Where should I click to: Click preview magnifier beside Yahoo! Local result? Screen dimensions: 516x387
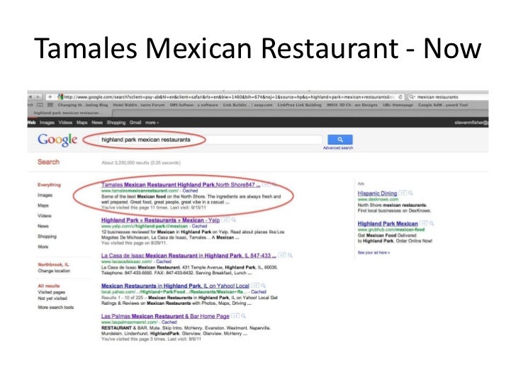[263, 286]
